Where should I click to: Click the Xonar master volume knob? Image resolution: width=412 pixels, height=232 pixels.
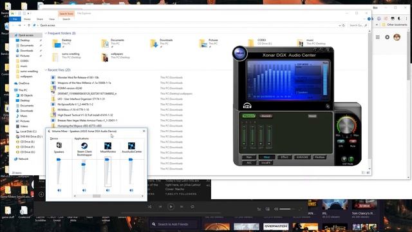click(346, 126)
